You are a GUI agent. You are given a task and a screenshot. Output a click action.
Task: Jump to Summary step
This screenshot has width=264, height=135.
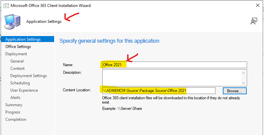14,105
